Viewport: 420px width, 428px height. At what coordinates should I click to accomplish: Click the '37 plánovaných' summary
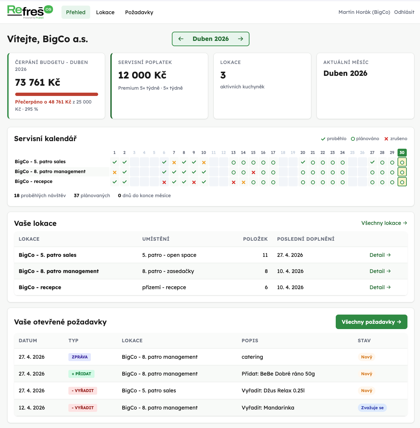[x=92, y=196]
